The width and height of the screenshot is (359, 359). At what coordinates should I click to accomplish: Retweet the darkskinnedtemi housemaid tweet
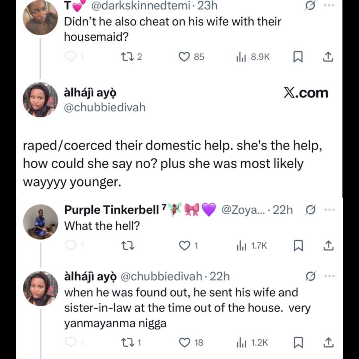coord(125,57)
